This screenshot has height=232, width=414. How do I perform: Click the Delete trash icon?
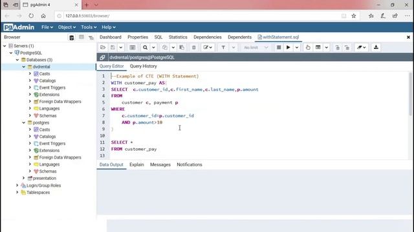pos(194,48)
